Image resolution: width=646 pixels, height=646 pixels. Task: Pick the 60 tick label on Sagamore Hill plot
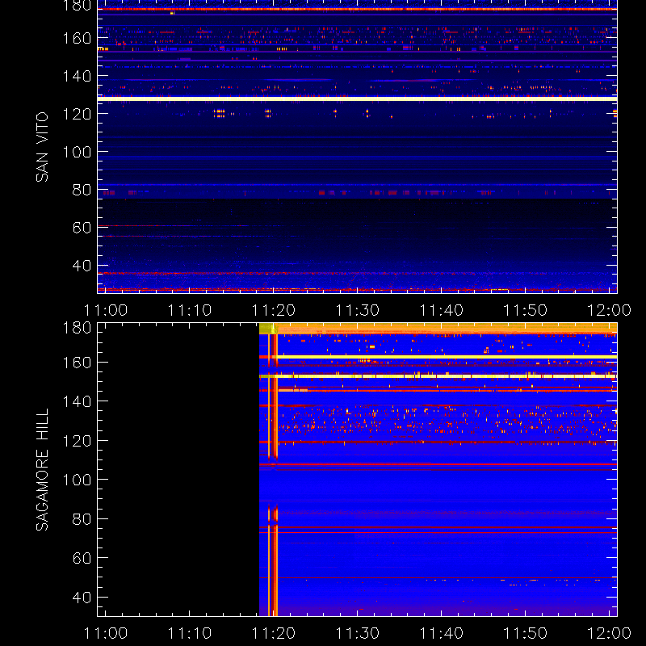coord(82,558)
